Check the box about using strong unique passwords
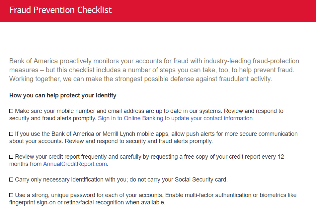This screenshot has height=211, width=316. (x=11, y=194)
